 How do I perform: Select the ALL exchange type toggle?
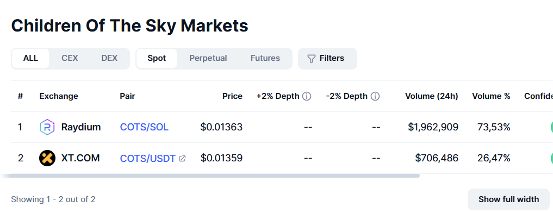30,58
